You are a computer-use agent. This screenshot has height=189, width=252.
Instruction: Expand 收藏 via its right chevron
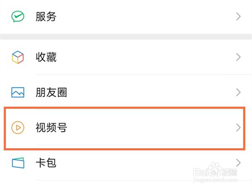pyautogui.click(x=238, y=57)
